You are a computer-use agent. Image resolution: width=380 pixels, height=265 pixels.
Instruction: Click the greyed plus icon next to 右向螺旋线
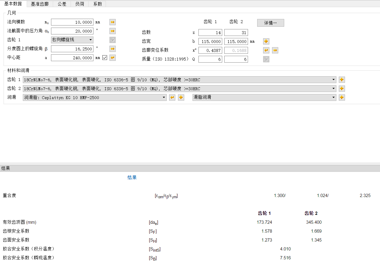(x=112, y=40)
